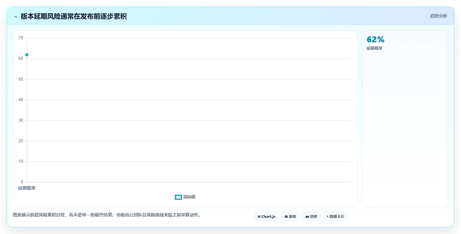The image size is (461, 234).
Task: Click the chart description text at bottom
Action: pyautogui.click(x=107, y=215)
